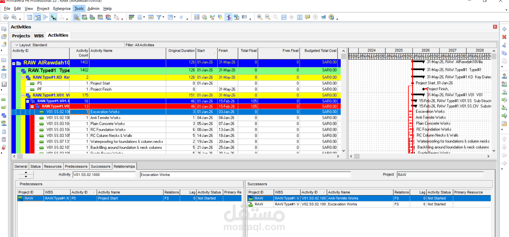Image resolution: width=509 pixels, height=237 pixels.
Task: Click the activity name field Excavation Works
Action: 245,175
